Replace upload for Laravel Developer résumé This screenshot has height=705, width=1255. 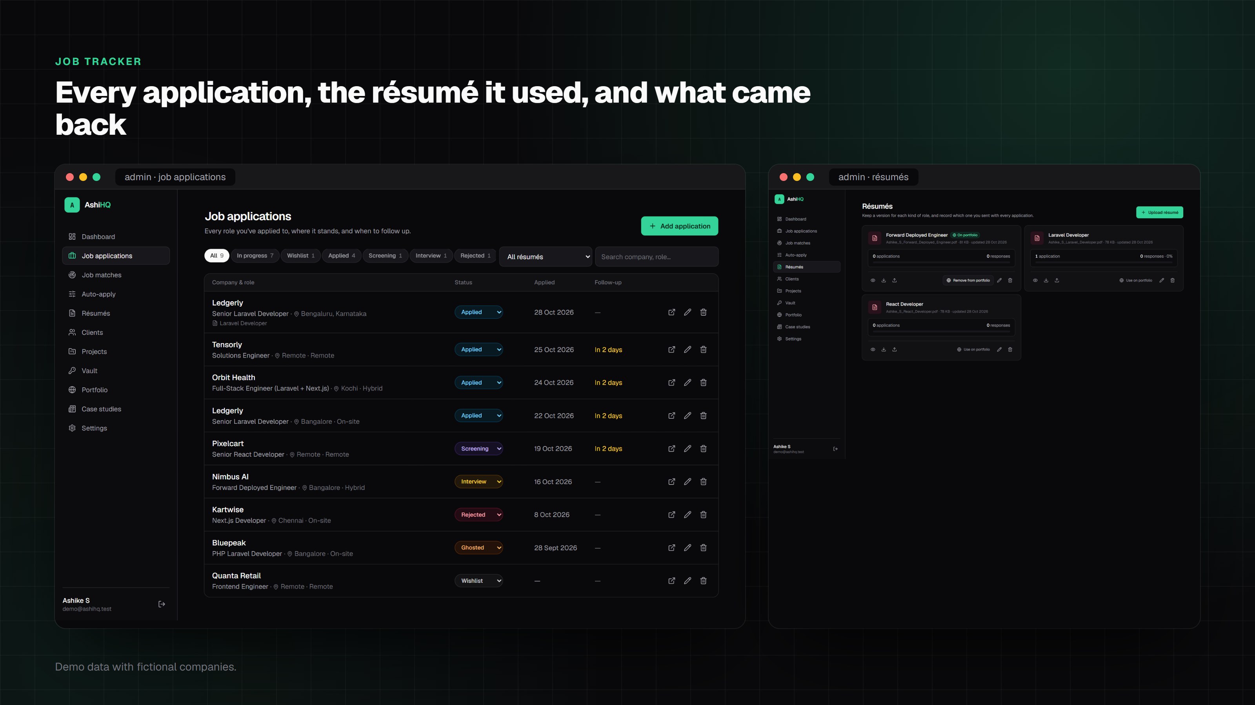[x=1057, y=280]
